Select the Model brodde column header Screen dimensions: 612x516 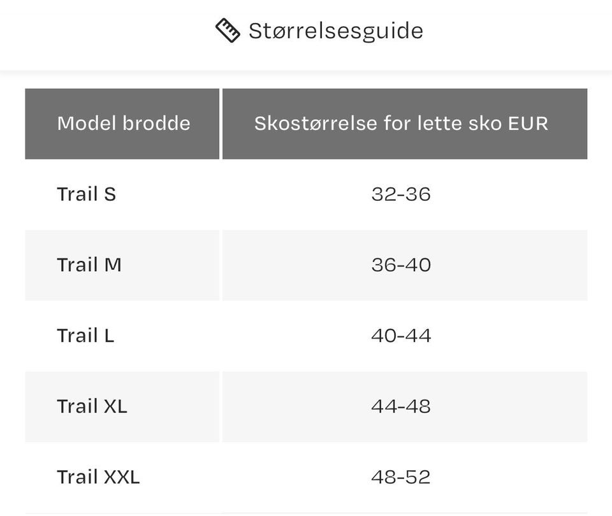[122, 124]
